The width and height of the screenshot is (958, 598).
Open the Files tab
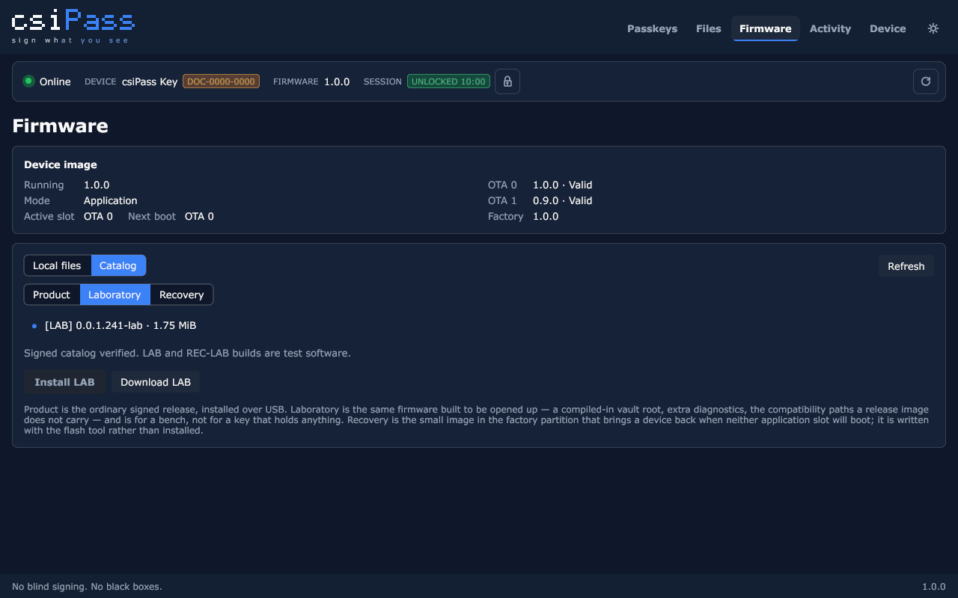[708, 28]
